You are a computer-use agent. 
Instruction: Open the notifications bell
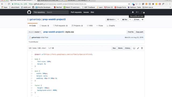point(133,12)
